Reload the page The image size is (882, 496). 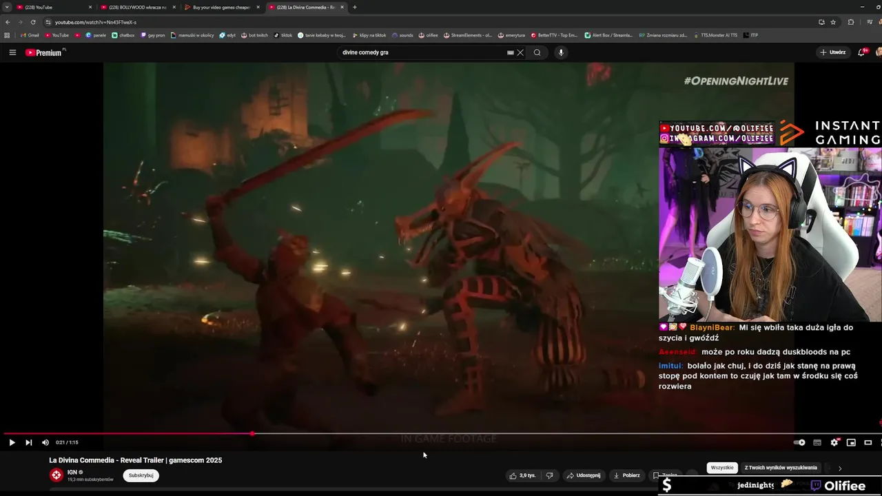(x=33, y=22)
